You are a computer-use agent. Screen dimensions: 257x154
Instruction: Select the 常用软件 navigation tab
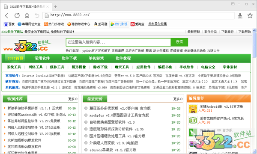click(42, 58)
